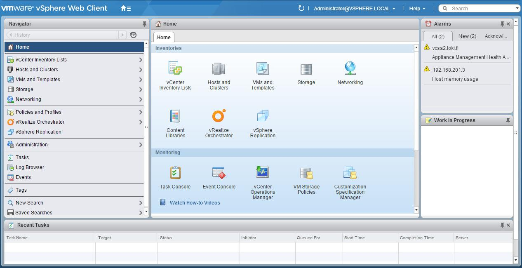Open vRealize Orchestrator icon in Home pane
The width and height of the screenshot is (522, 268).
219,116
